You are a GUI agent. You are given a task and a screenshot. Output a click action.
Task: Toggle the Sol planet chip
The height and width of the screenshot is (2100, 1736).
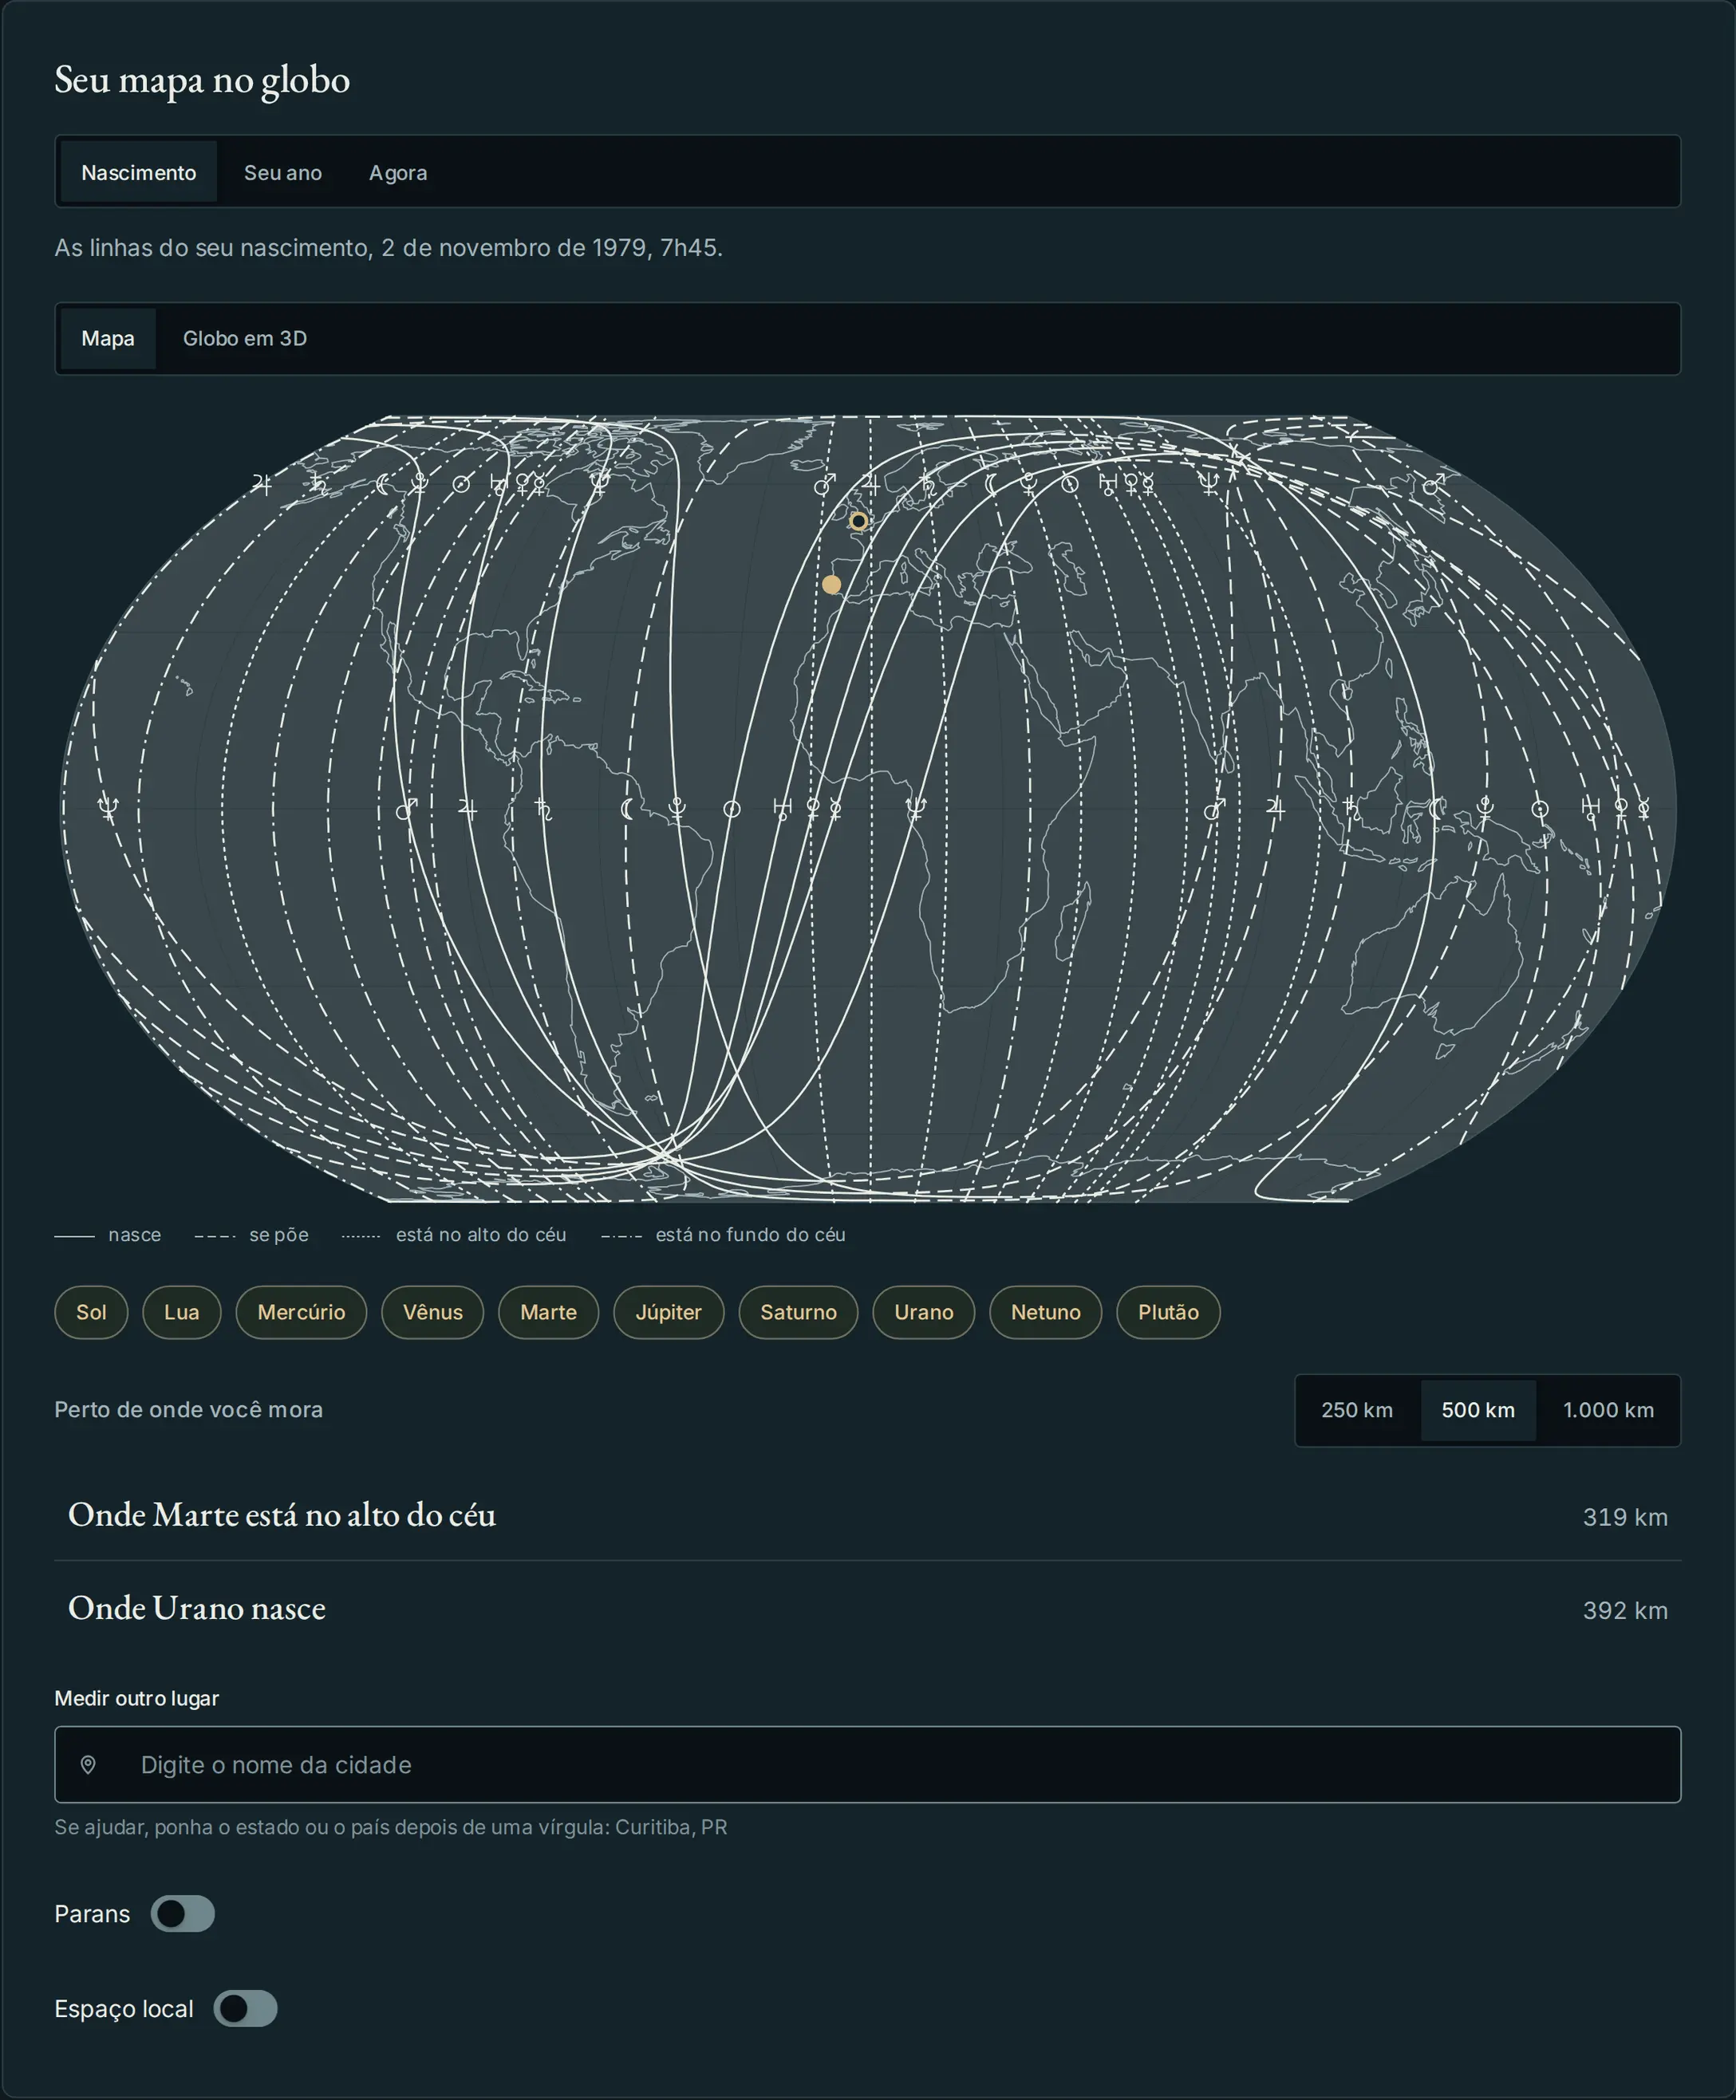91,1312
